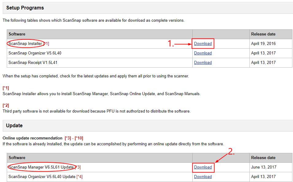Click the ScanSnap Receipt V1.5L41 name cell

coord(33,62)
